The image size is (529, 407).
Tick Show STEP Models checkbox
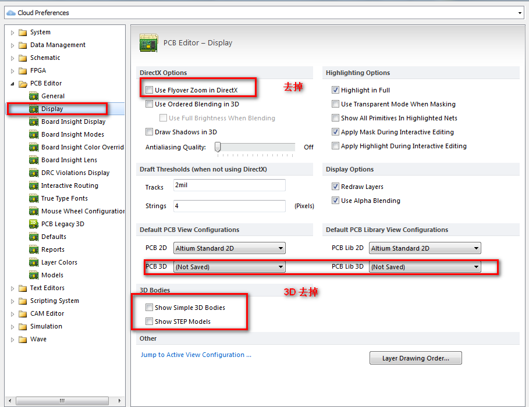[150, 322]
